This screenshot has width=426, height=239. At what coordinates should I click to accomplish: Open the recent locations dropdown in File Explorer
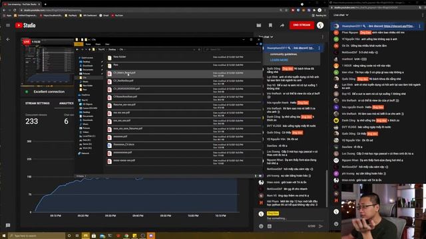point(86,50)
